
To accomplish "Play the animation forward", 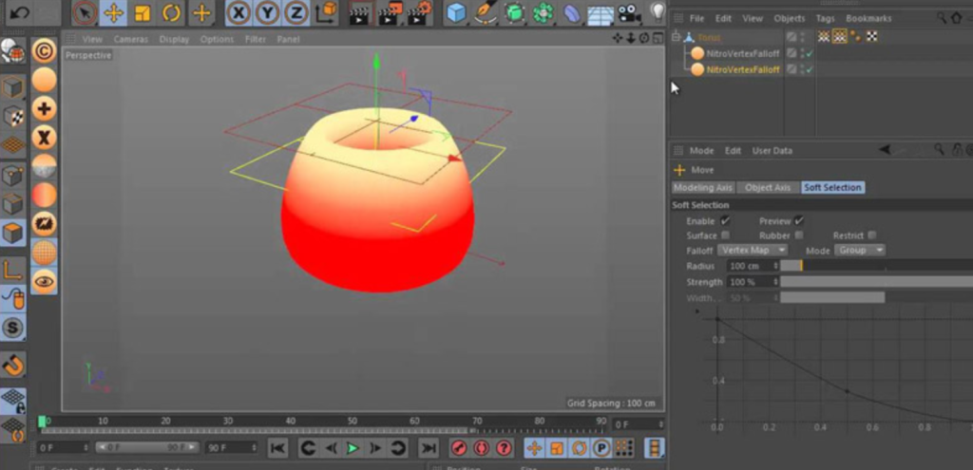I will point(353,447).
